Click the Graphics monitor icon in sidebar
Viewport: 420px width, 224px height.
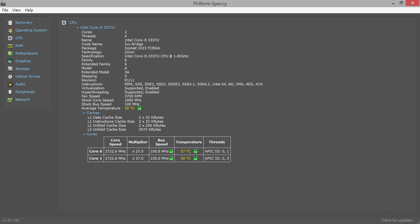pyautogui.click(x=10, y=61)
